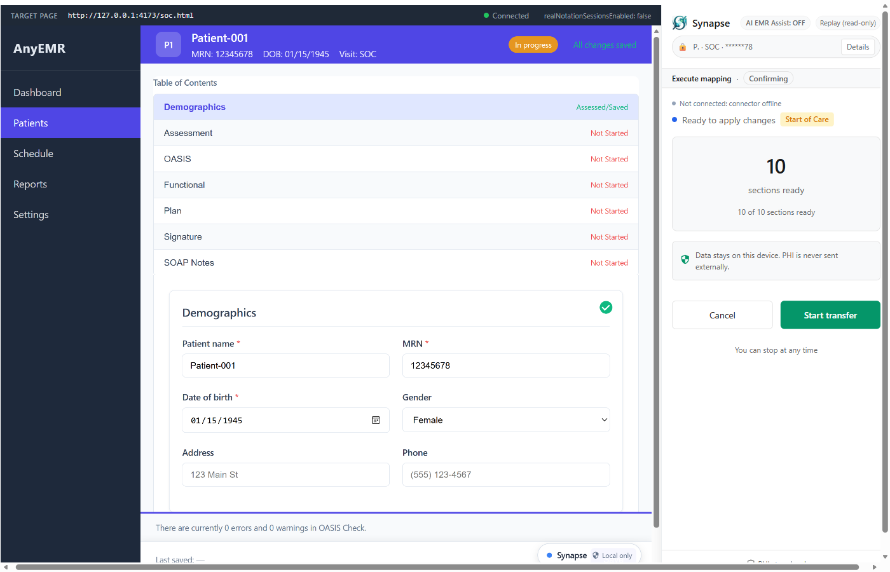Click the shield icon in the PHI notice

click(x=685, y=259)
